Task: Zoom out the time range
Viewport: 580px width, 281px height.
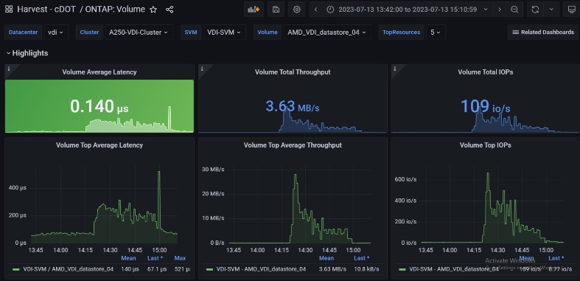Action: [514, 10]
